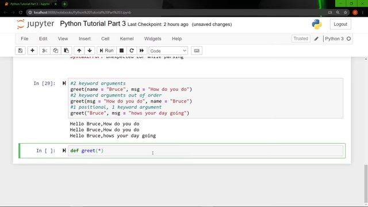Rename notebook title Python Tutorial Part 3
Image resolution: width=368 pixels, height=207 pixels.
93,24
